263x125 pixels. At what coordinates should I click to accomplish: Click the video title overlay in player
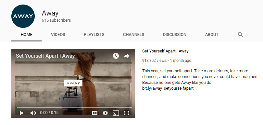pyautogui.click(x=45, y=56)
